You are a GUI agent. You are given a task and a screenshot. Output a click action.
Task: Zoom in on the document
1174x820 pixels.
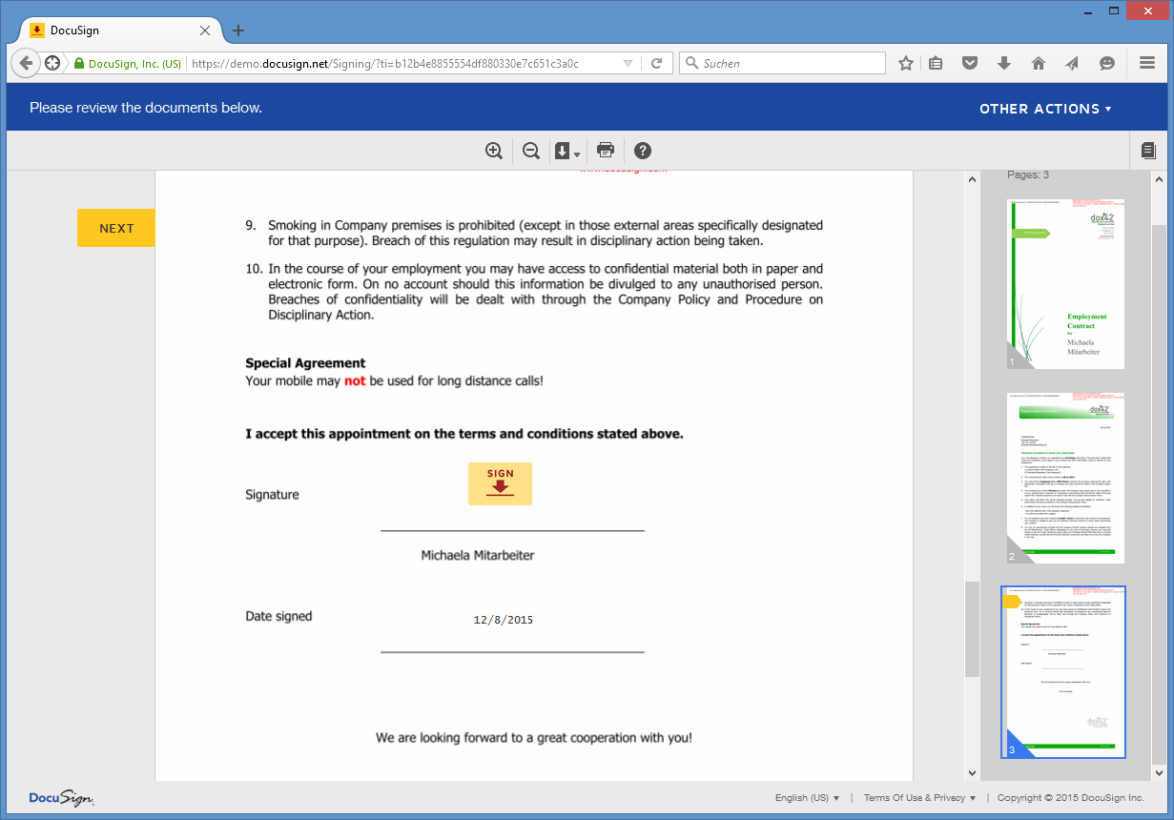[x=494, y=151]
